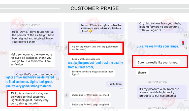This screenshot has width=189, height=111.
Task: Click the 2021/4/15 timestamp label
Action: tap(30, 25)
